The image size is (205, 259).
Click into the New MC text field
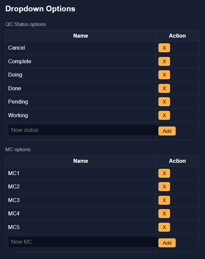click(83, 242)
